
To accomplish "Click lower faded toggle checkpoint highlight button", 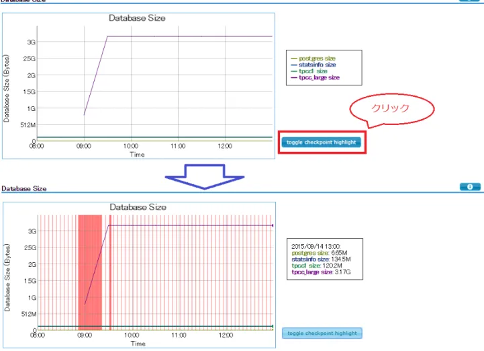I will pyautogui.click(x=322, y=333).
